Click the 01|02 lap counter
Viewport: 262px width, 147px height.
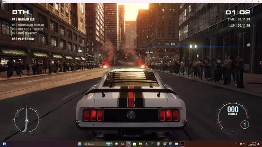tap(238, 12)
